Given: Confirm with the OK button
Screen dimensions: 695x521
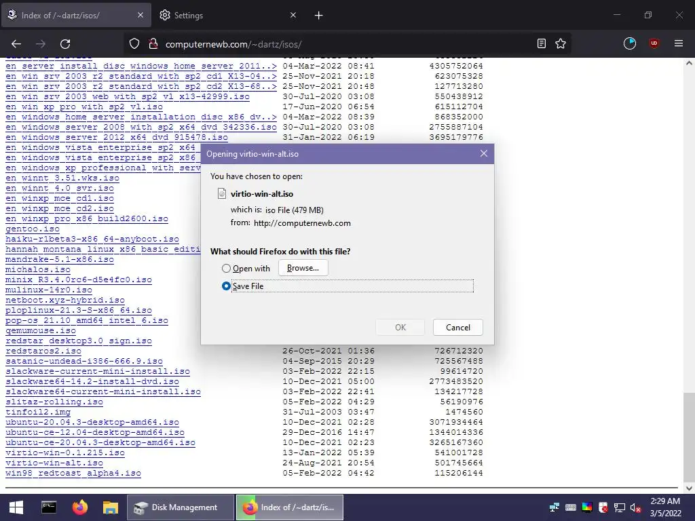Looking at the screenshot, I should pos(400,328).
